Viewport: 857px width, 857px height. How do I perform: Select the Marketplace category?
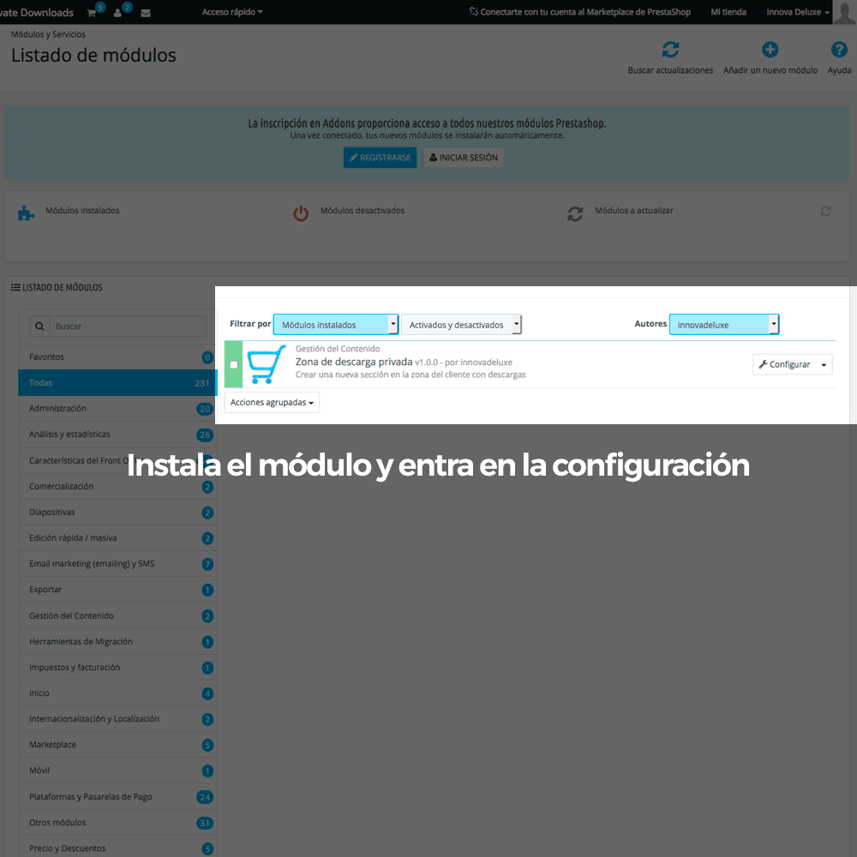pos(117,745)
